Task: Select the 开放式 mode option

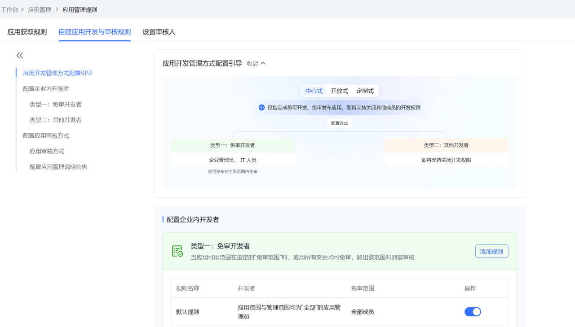Action: 339,91
